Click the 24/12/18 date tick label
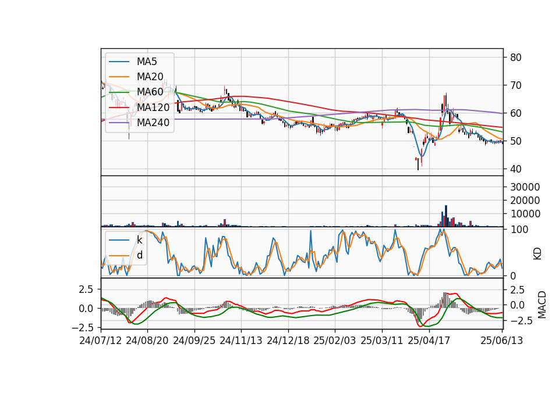This screenshot has width=559, height=401. coord(288,341)
